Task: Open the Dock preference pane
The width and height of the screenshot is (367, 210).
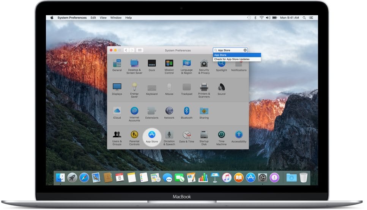Action: pos(152,65)
